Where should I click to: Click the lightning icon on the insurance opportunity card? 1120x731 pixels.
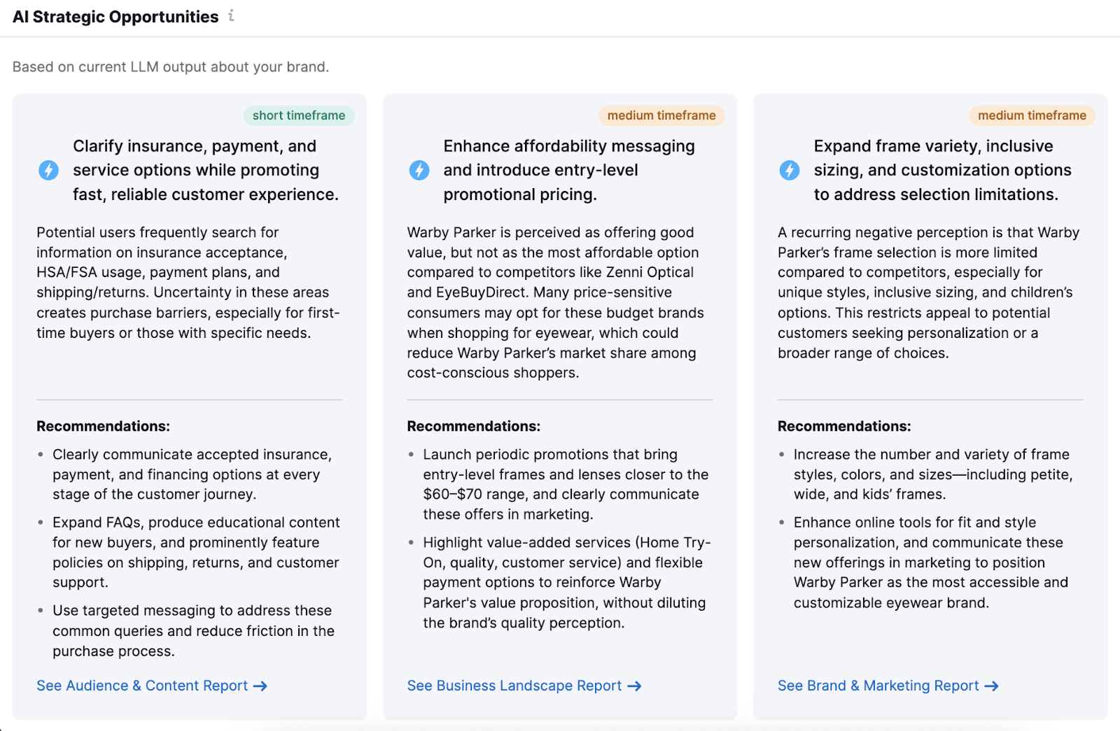(x=48, y=170)
